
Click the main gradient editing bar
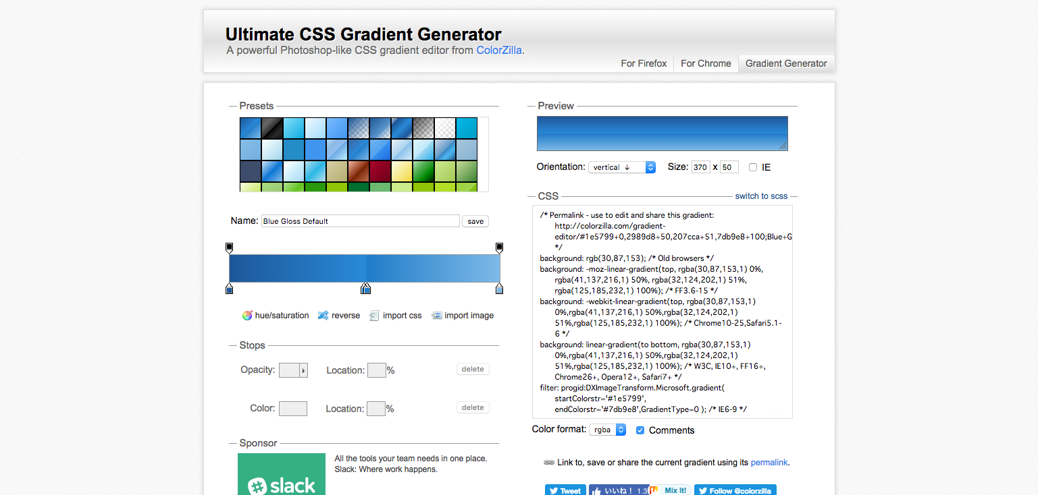(365, 268)
